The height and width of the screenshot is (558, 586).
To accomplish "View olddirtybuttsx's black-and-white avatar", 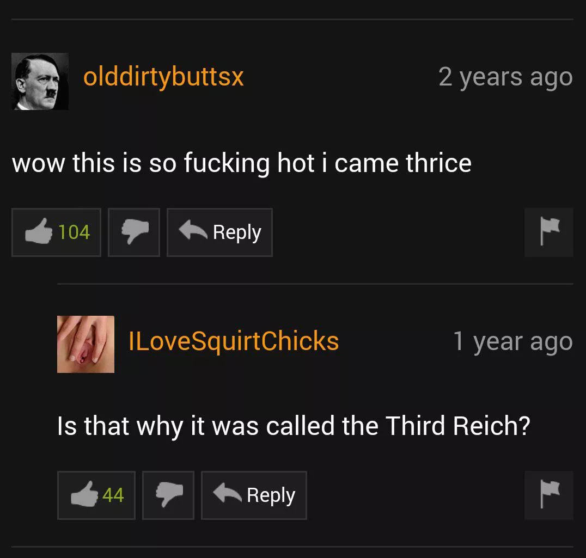I will (40, 82).
